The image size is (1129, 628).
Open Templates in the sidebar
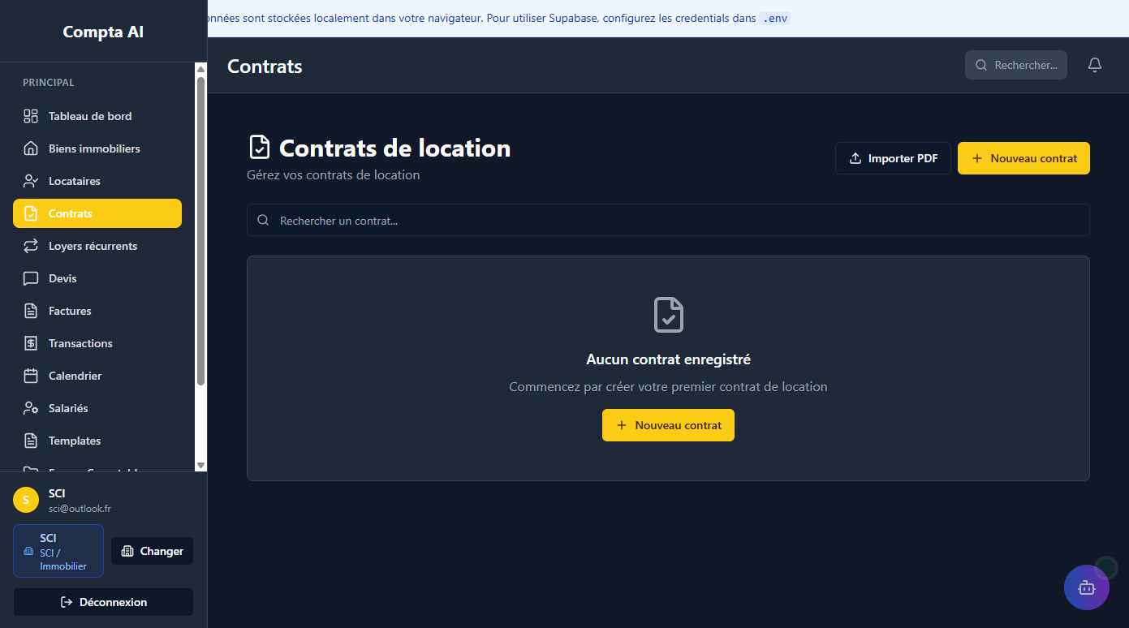[x=75, y=441]
